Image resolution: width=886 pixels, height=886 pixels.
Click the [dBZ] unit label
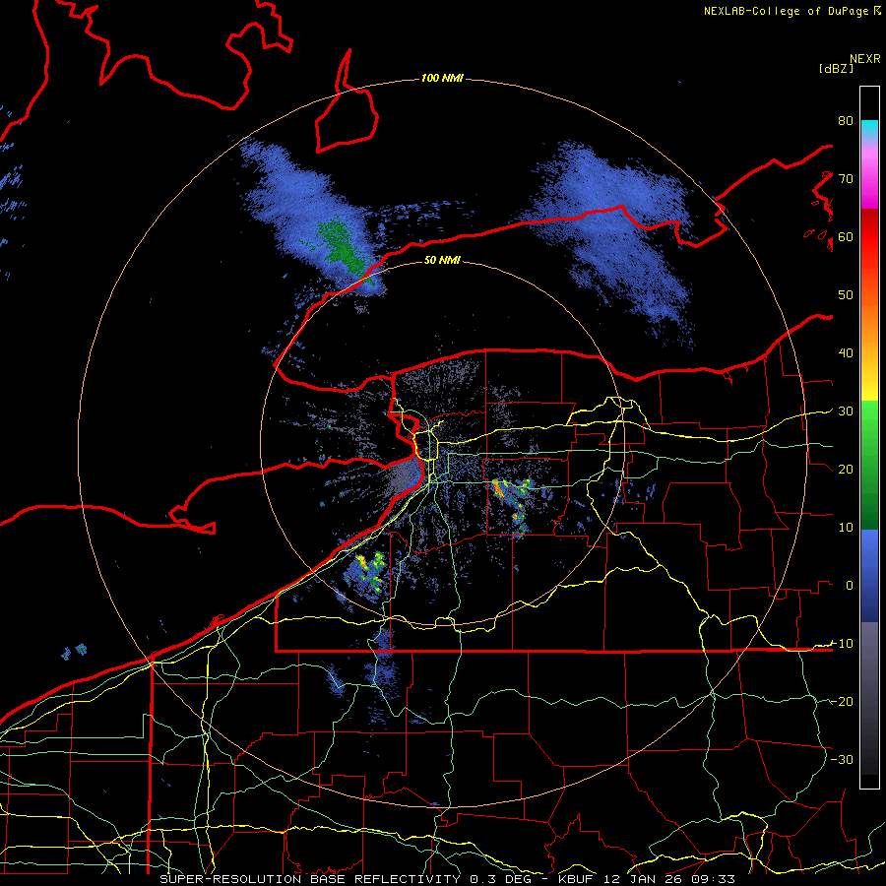click(836, 69)
